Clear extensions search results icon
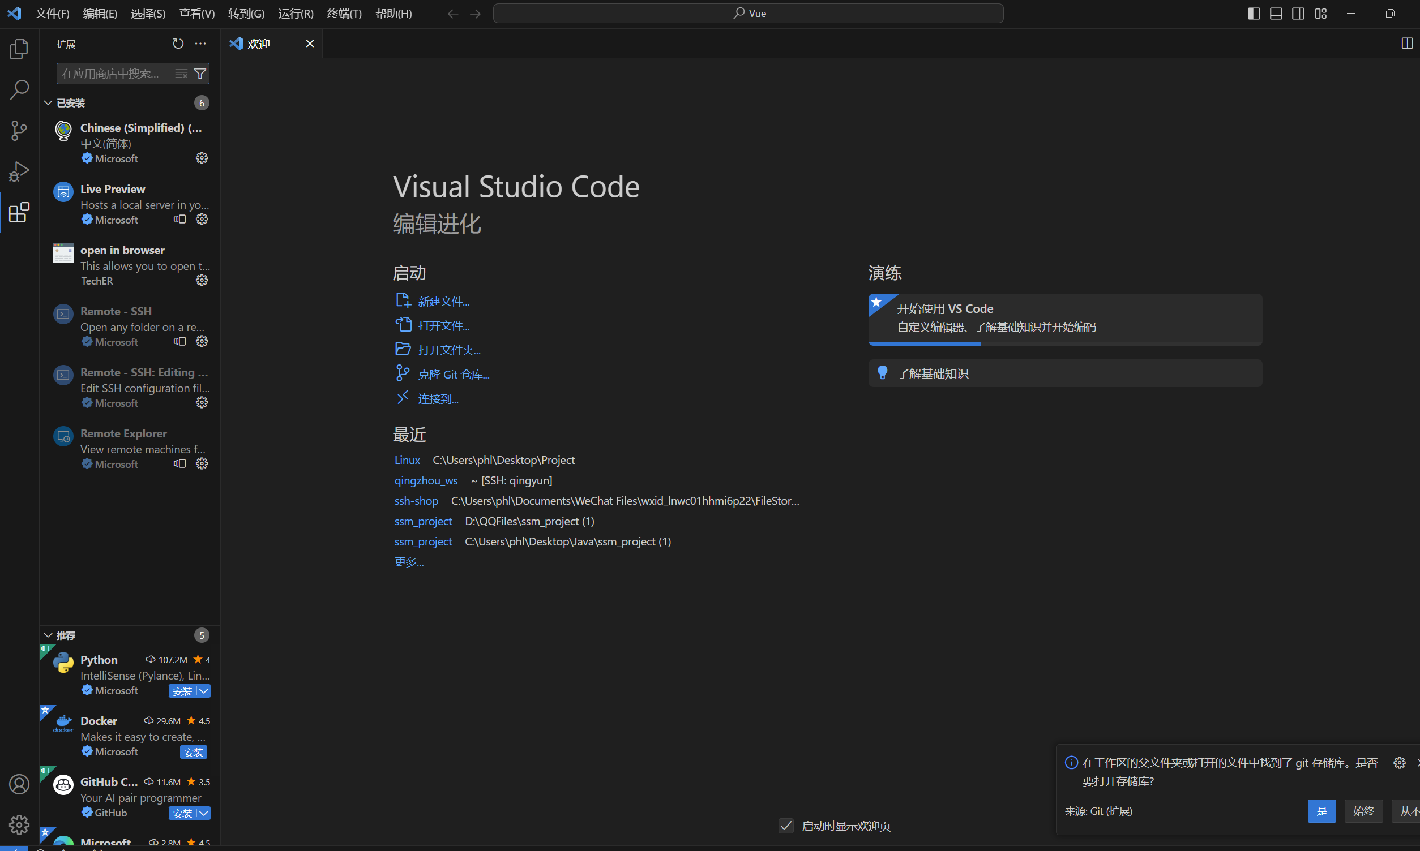Screen dimensions: 1420x851 (x=181, y=74)
